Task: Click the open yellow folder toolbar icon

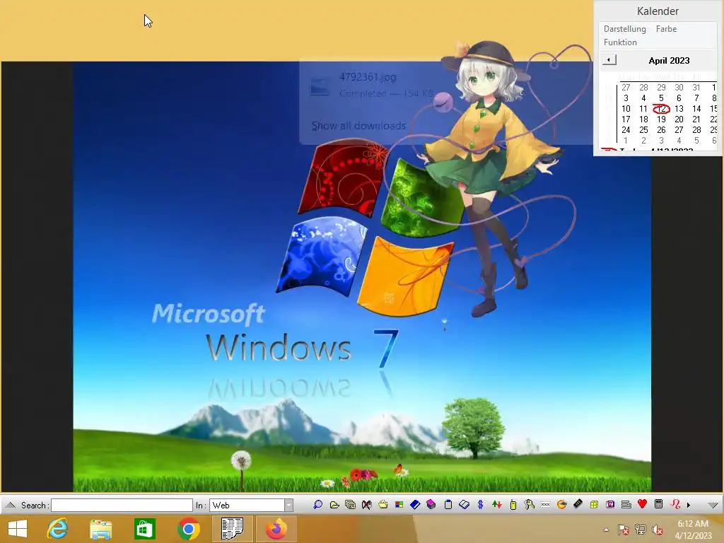Action: (334, 505)
